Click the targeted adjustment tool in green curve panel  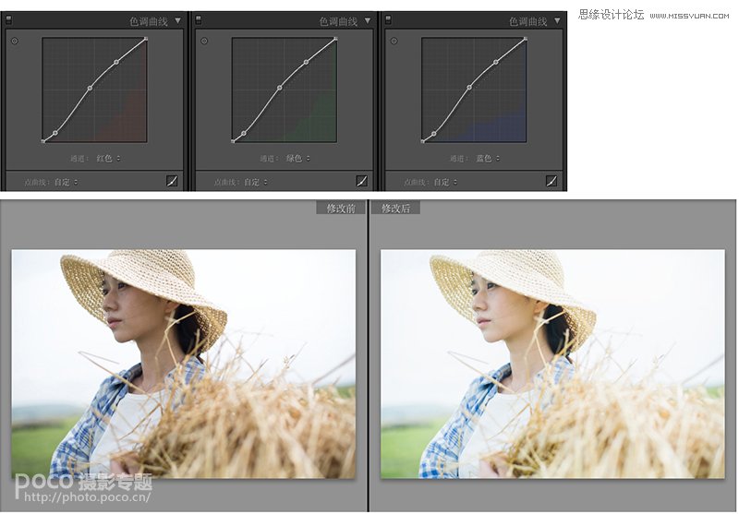coord(204,41)
